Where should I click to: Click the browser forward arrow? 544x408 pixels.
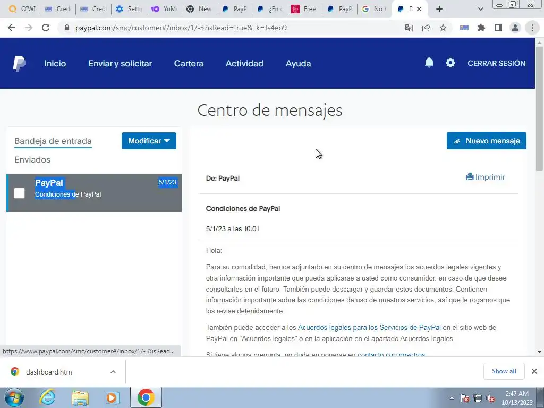tap(29, 28)
